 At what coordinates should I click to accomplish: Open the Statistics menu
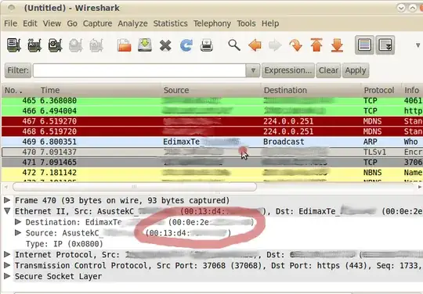pyautogui.click(x=170, y=23)
